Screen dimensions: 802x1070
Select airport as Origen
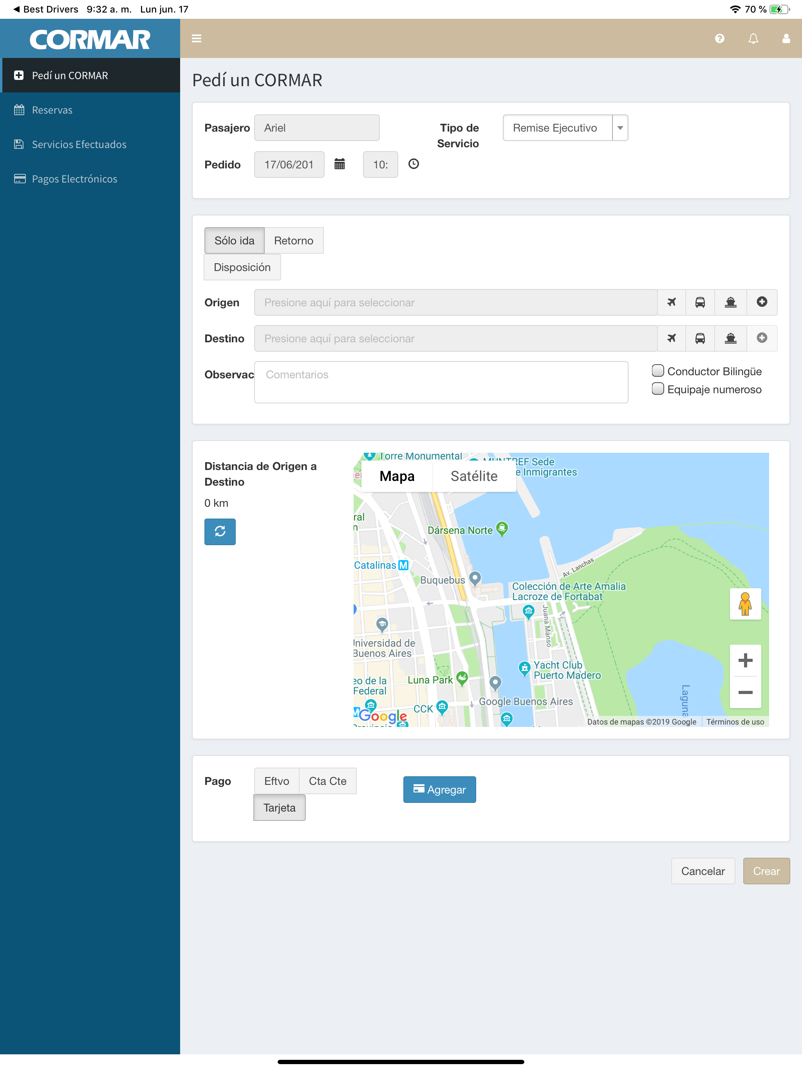point(671,302)
